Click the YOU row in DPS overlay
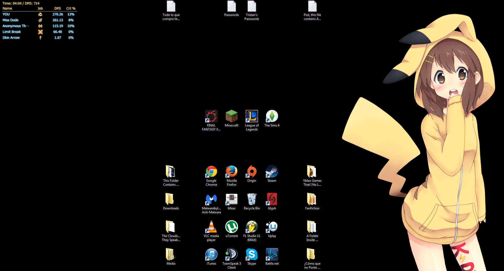The height and width of the screenshot is (271, 504). [x=39, y=14]
